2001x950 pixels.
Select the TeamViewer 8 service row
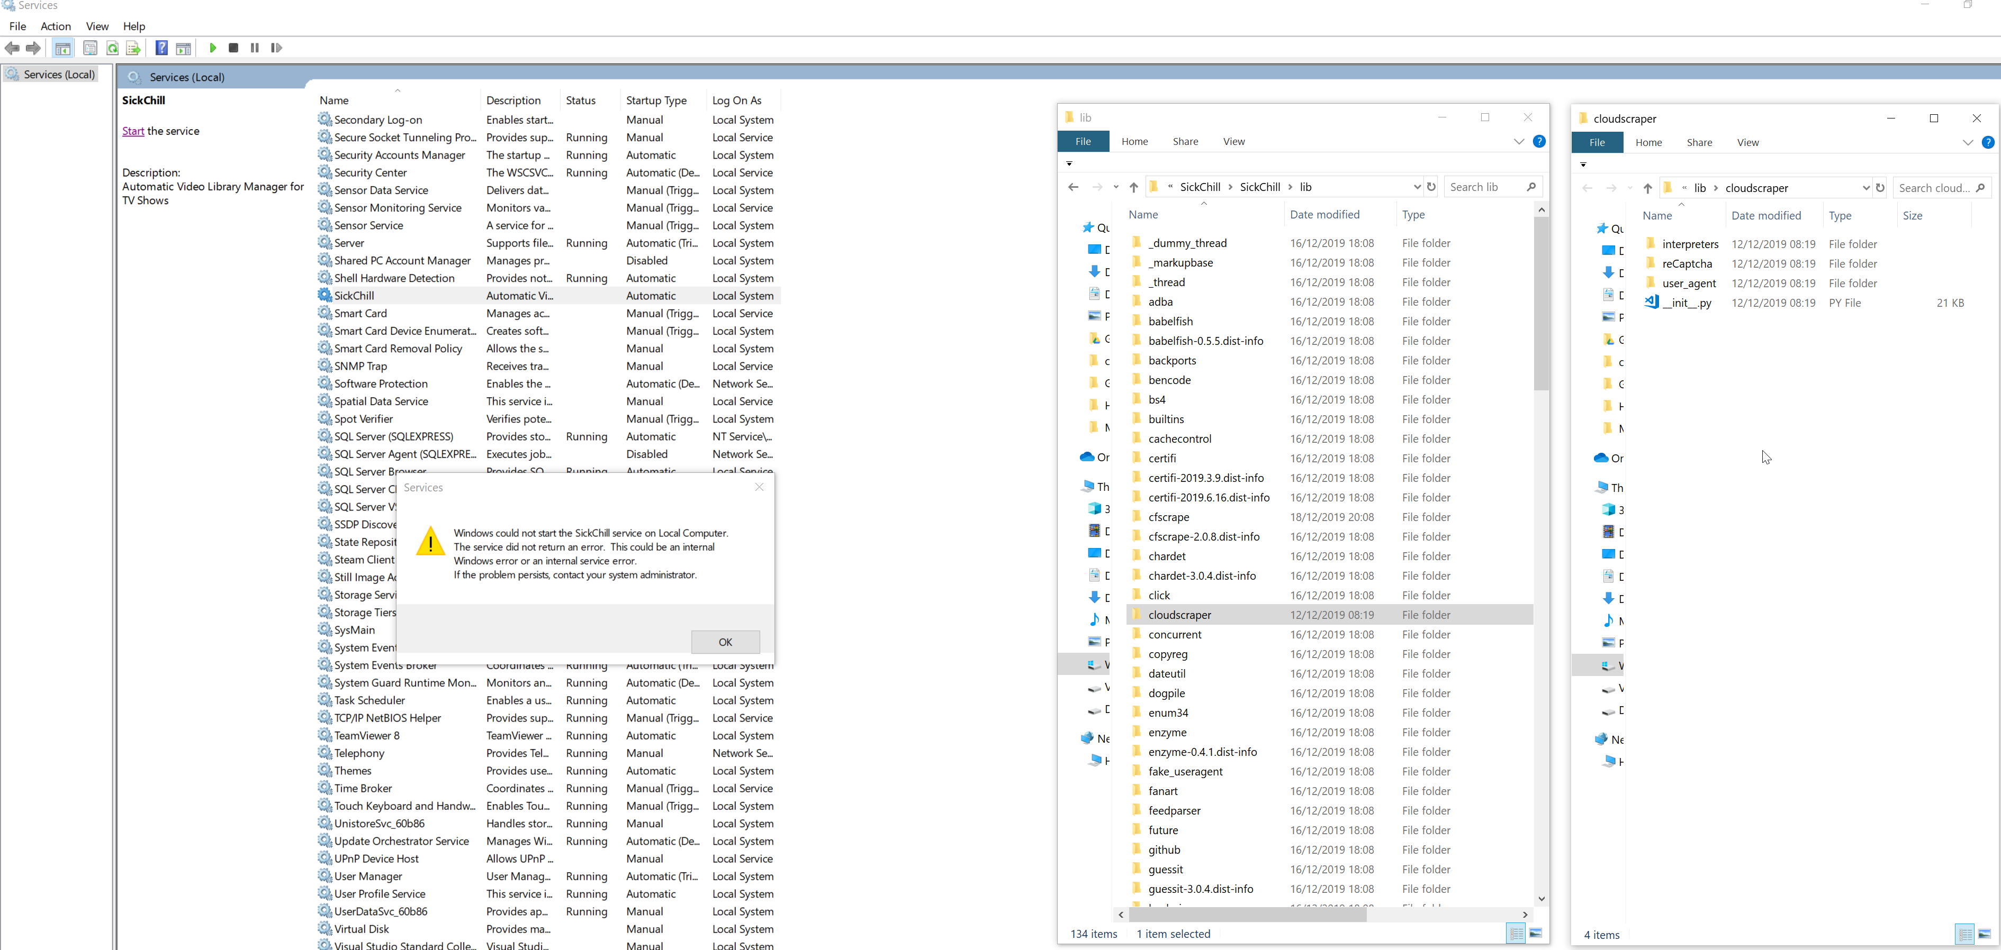coord(548,736)
